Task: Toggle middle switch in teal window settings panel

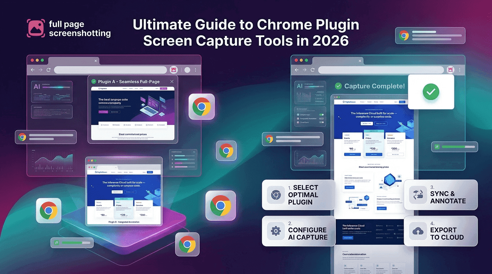Action: [x=321, y=118]
